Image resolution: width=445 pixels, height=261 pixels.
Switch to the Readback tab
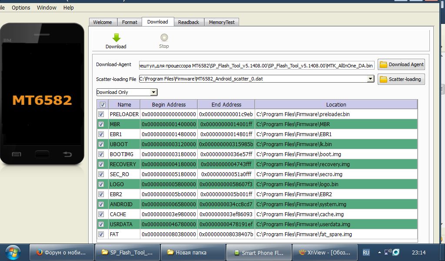[188, 22]
